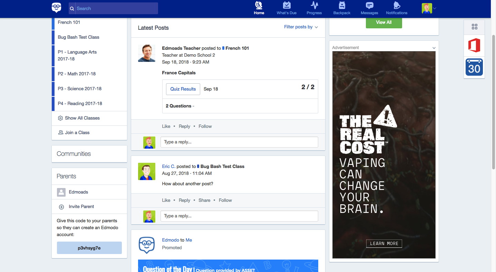Click the 2 Questions text

[x=178, y=106]
